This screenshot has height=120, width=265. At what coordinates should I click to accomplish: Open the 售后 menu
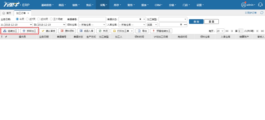click(x=90, y=5)
